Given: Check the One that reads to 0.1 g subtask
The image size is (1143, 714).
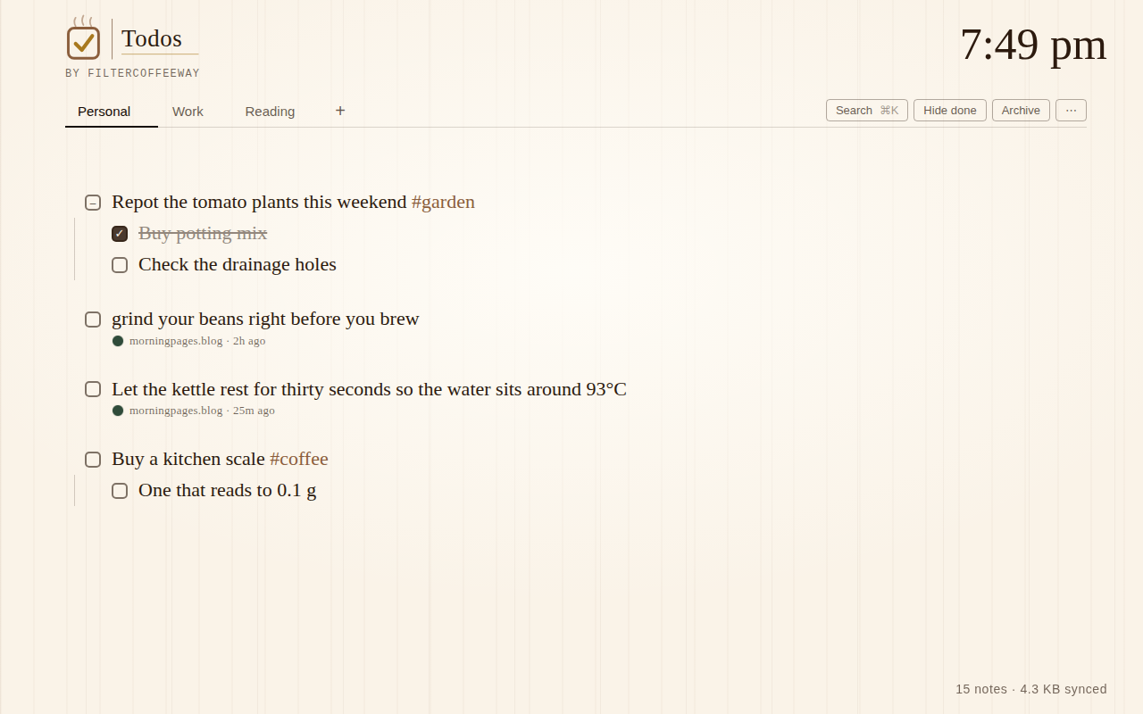Looking at the screenshot, I should (x=120, y=491).
